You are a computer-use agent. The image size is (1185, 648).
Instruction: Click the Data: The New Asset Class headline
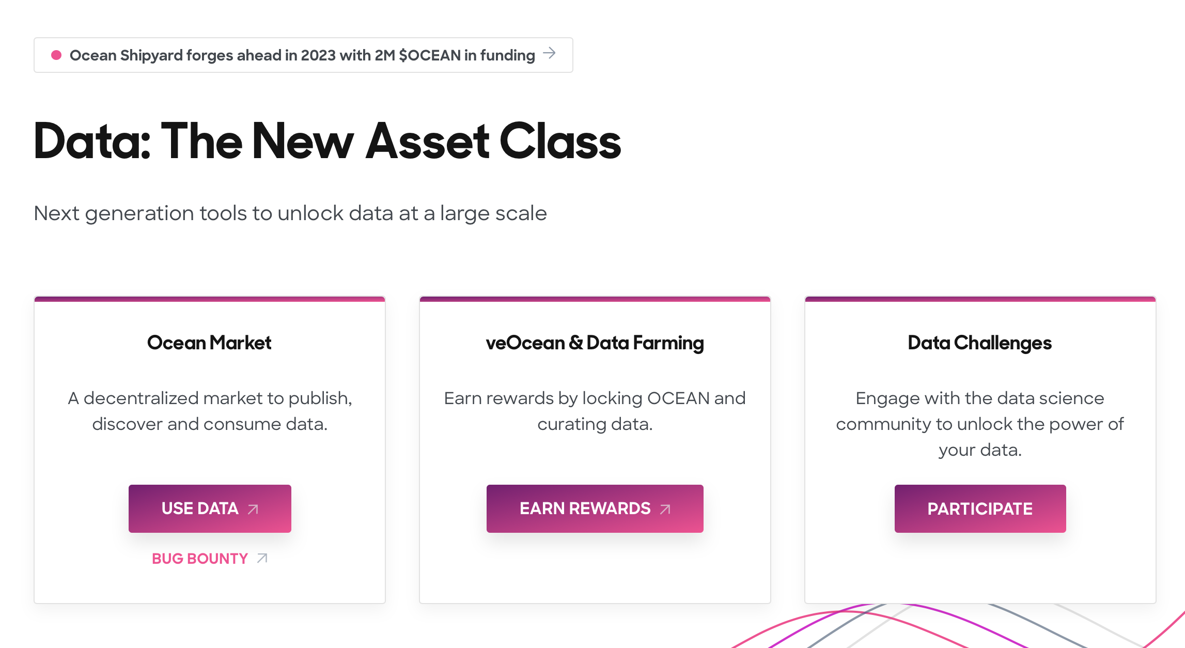[327, 141]
